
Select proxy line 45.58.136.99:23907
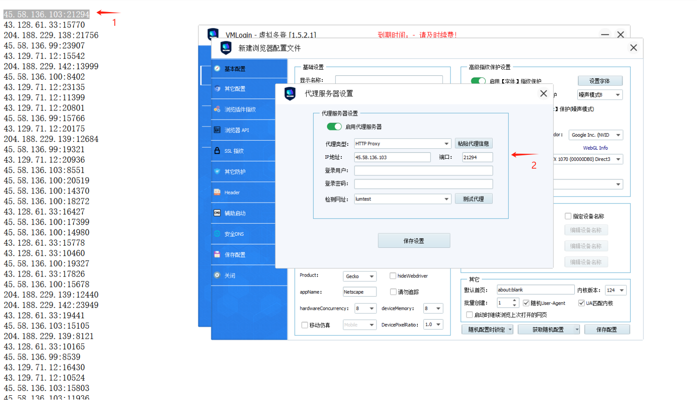point(44,46)
